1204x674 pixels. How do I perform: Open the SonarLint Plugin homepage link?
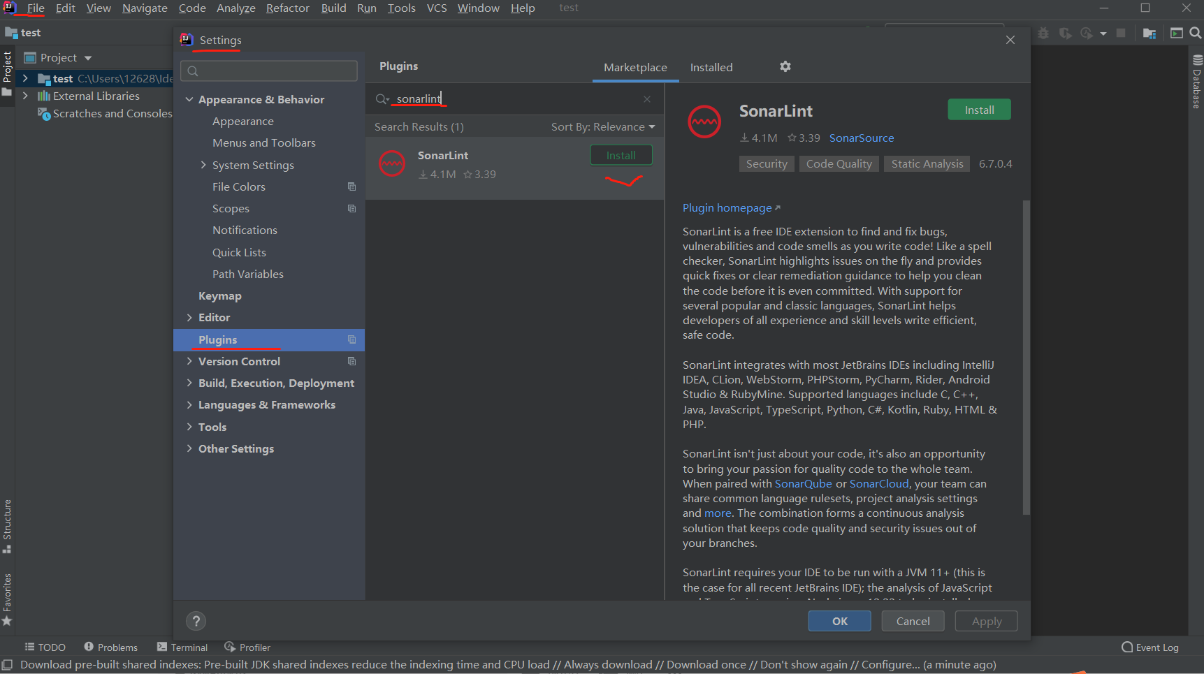click(727, 207)
